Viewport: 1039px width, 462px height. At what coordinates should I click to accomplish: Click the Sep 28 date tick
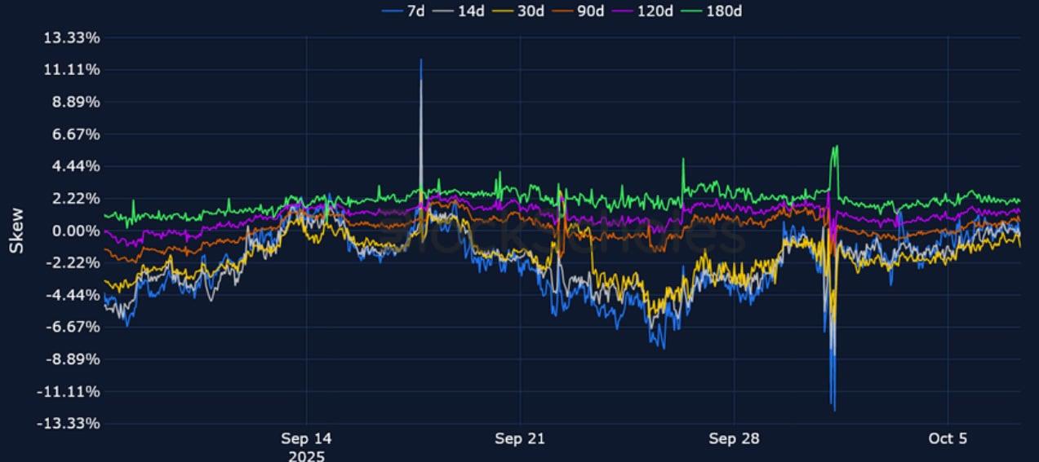pos(734,438)
